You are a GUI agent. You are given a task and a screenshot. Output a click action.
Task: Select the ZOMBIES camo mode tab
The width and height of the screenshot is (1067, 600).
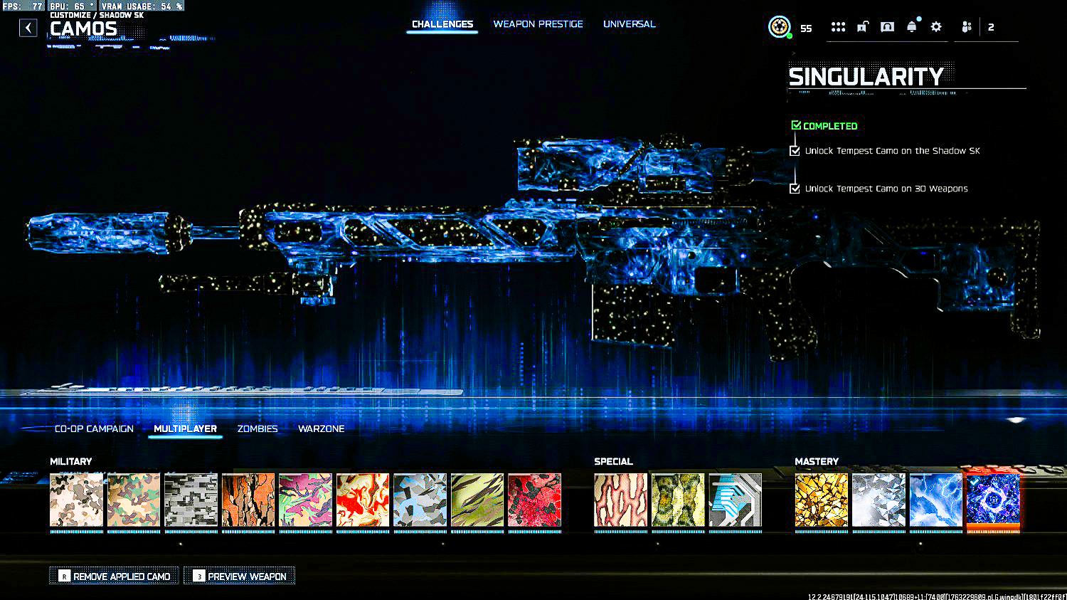point(258,428)
